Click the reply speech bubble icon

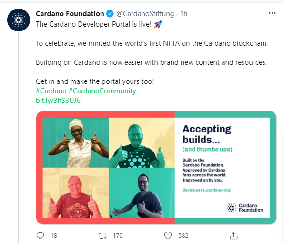(40, 235)
